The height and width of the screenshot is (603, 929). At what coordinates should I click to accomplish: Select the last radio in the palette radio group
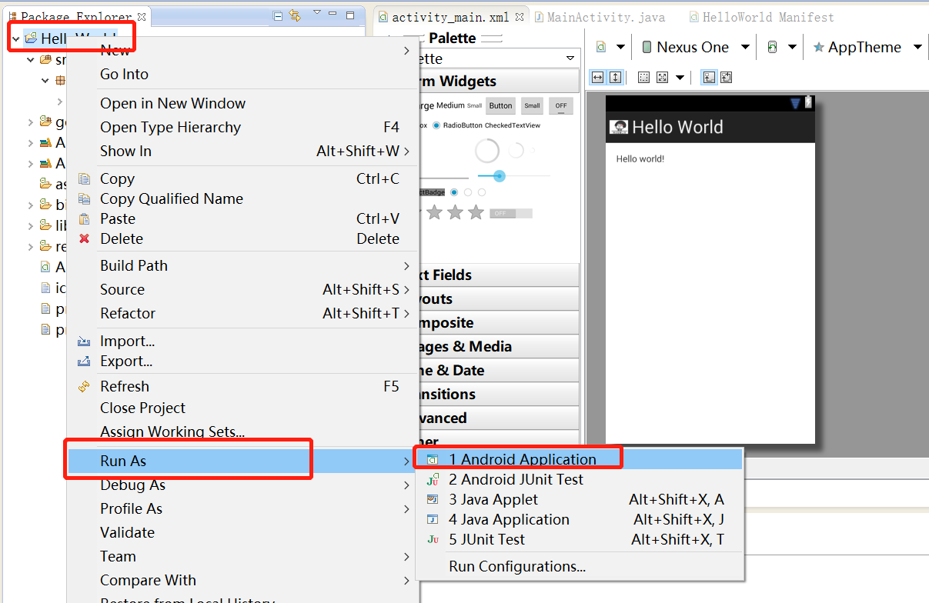pyautogui.click(x=482, y=192)
